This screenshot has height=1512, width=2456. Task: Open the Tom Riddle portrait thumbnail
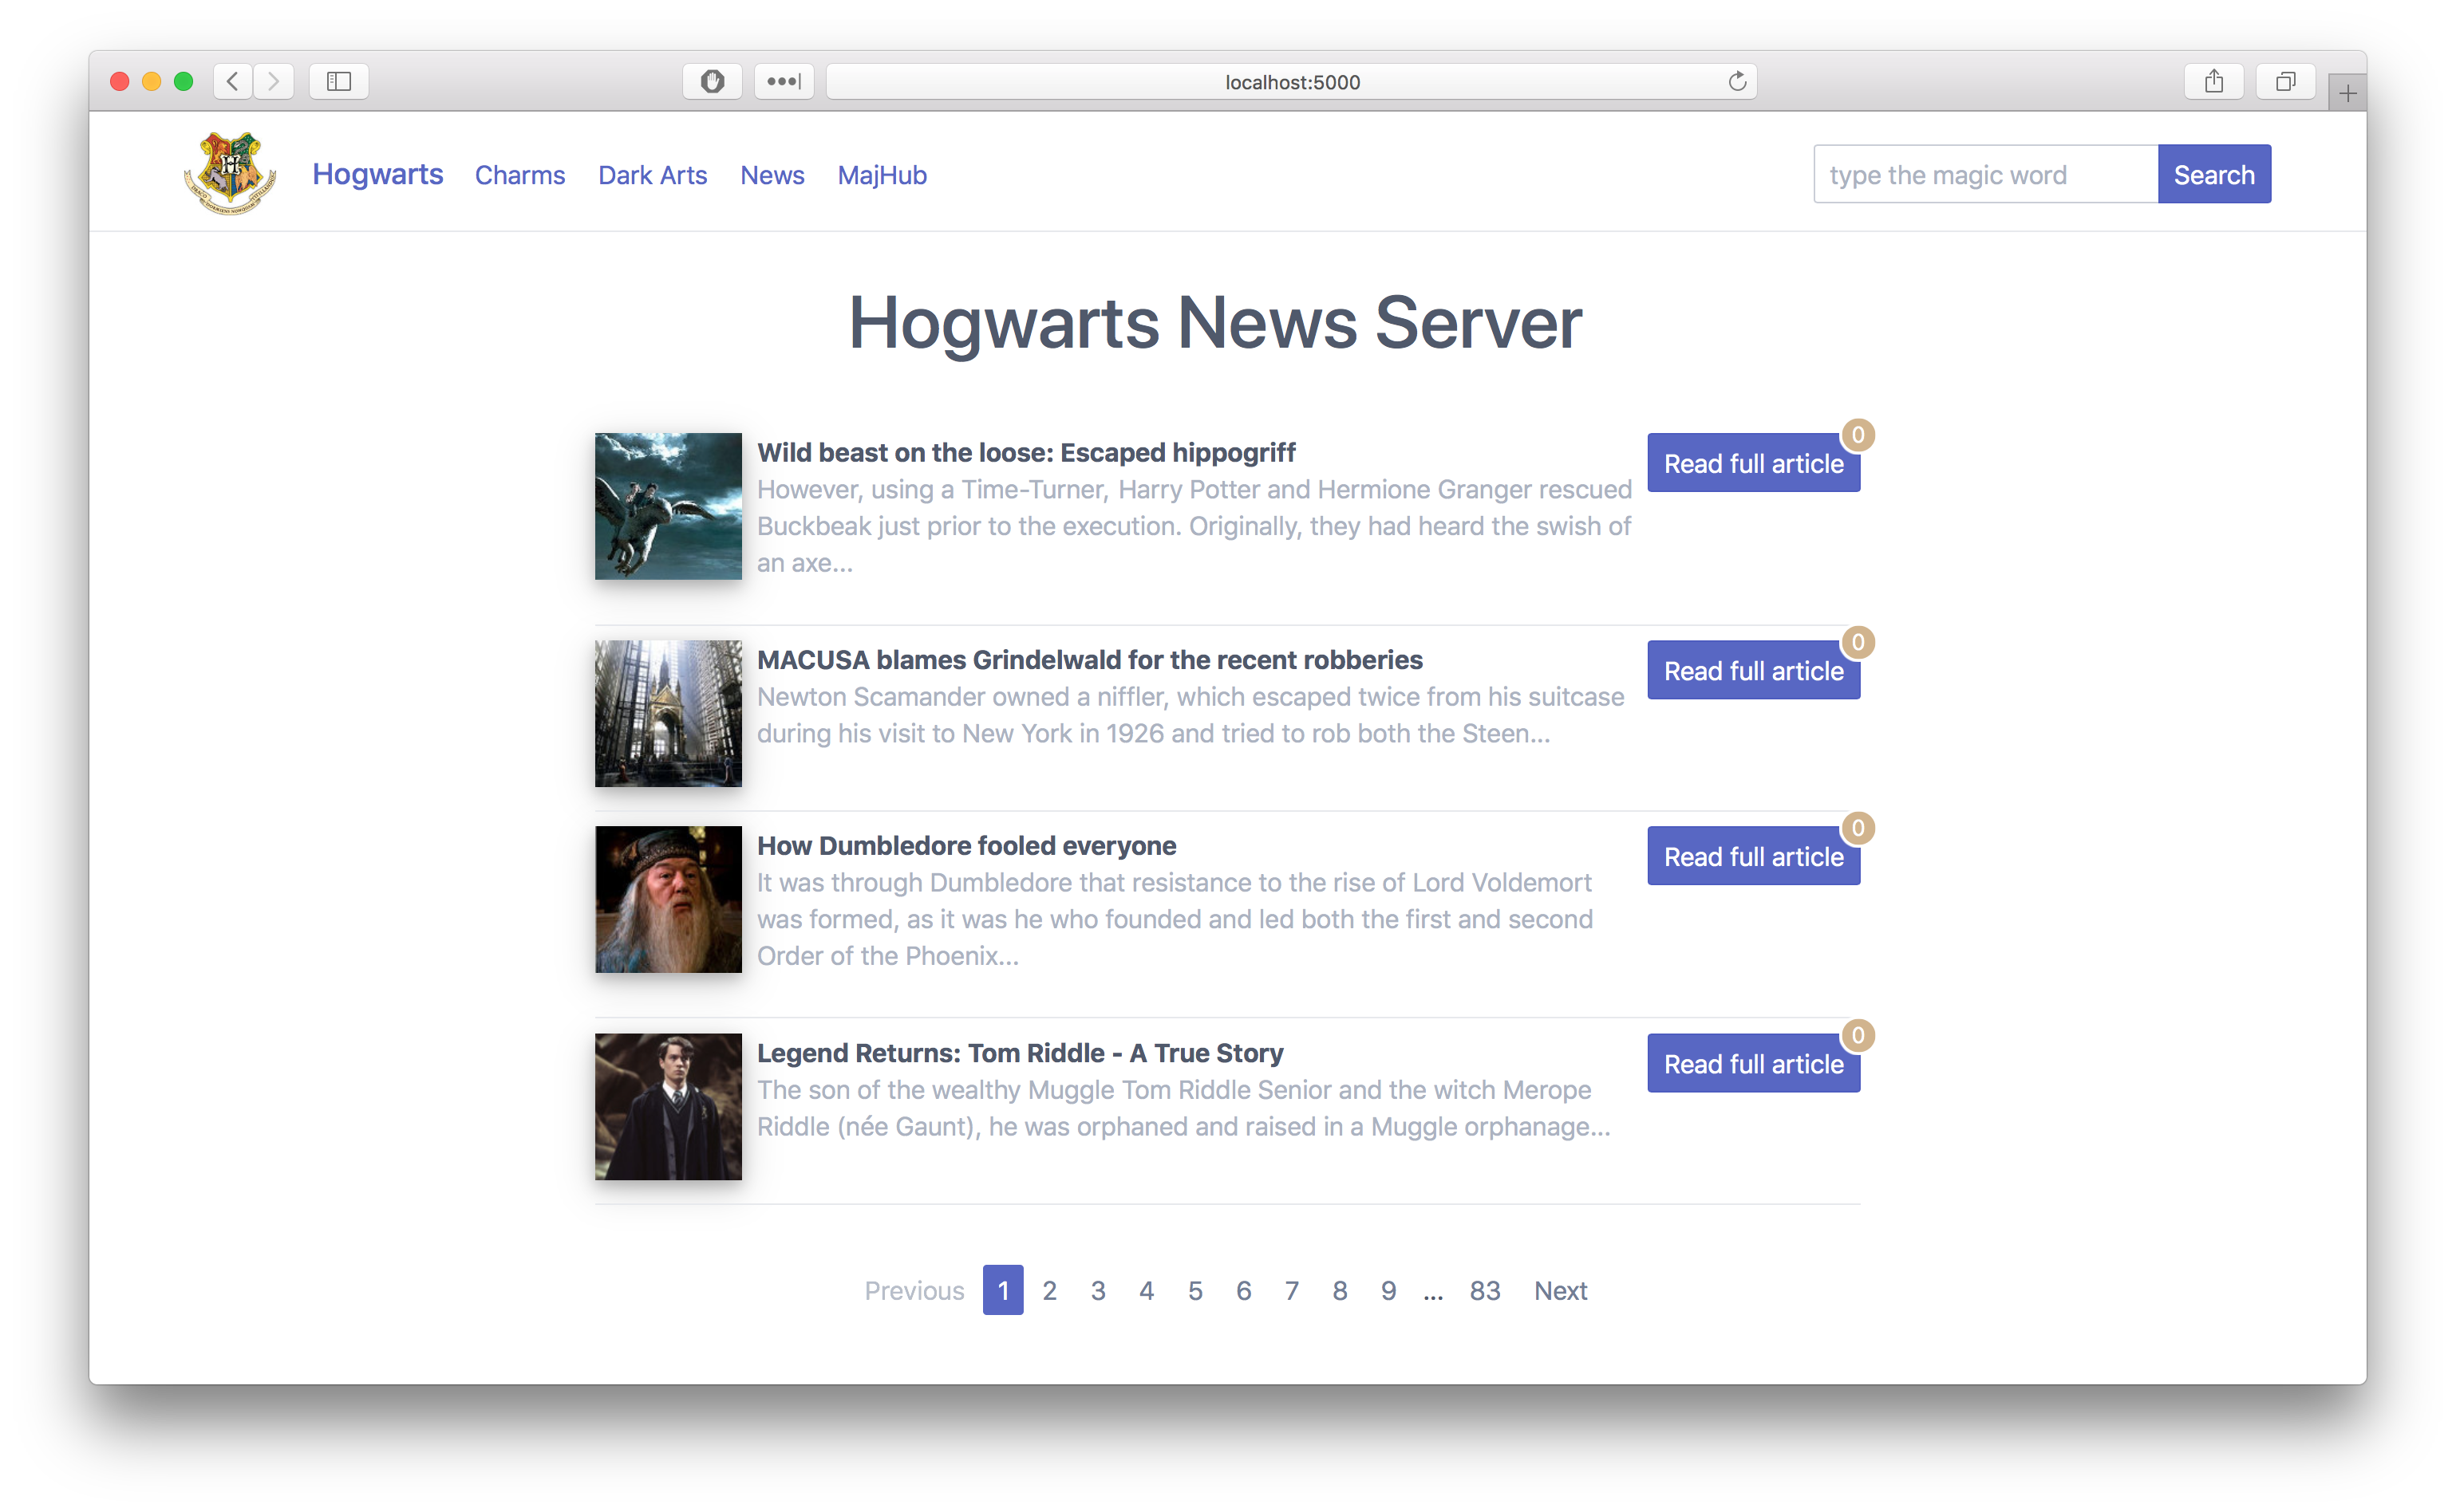[669, 1106]
